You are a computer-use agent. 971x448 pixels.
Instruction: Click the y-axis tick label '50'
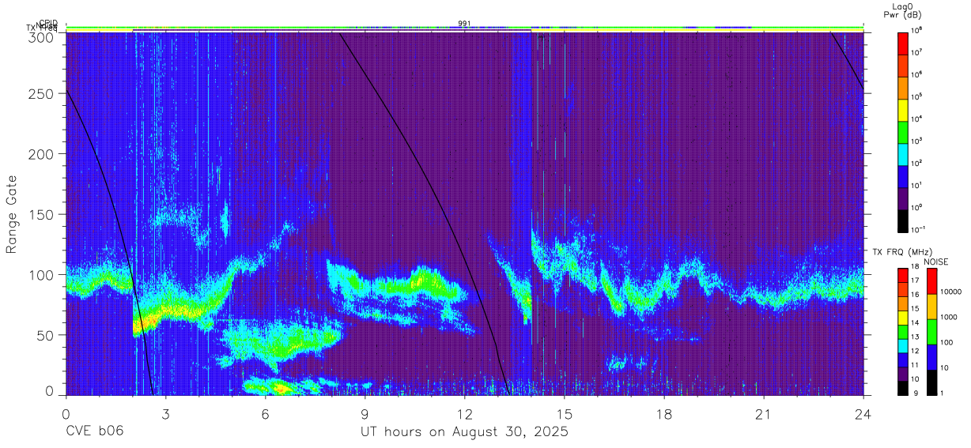47,335
